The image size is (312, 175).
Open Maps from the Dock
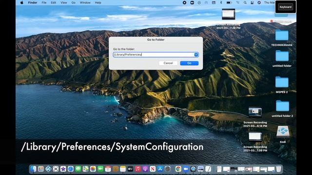click(86, 169)
